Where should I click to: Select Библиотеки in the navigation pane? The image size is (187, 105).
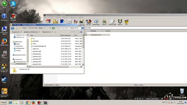pyautogui.click(x=18, y=41)
